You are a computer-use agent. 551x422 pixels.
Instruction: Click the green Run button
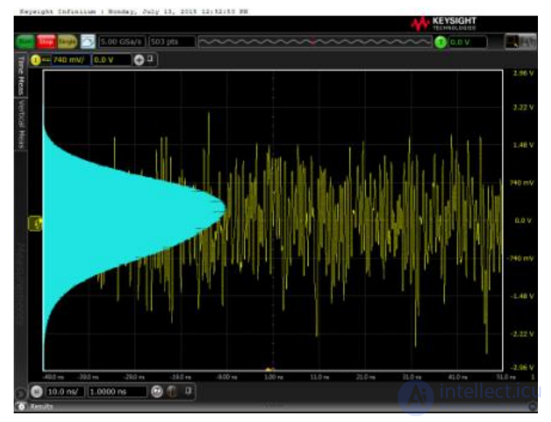tap(25, 42)
